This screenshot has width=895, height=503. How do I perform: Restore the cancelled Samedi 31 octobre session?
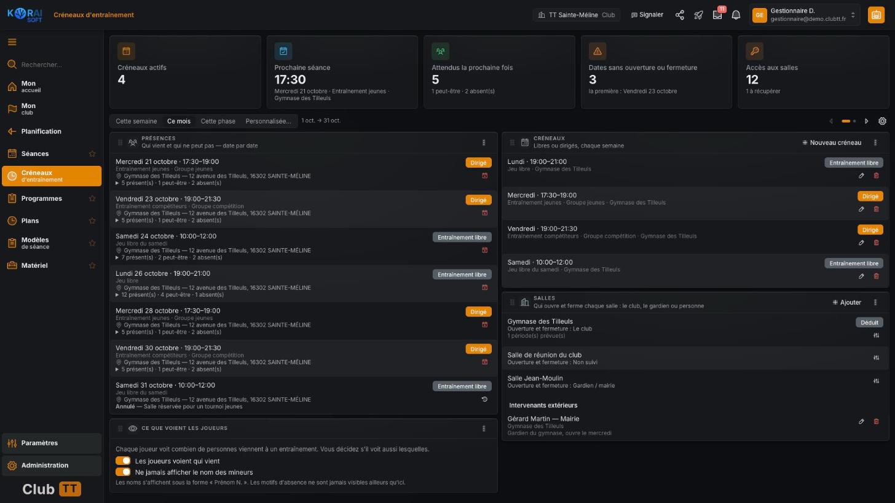[x=484, y=399]
